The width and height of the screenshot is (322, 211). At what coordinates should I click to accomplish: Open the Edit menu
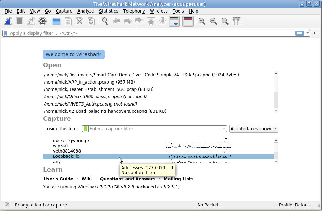click(21, 11)
